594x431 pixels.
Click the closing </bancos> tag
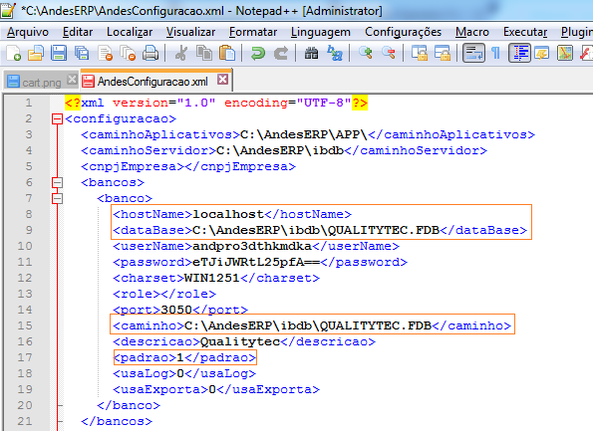click(x=117, y=421)
